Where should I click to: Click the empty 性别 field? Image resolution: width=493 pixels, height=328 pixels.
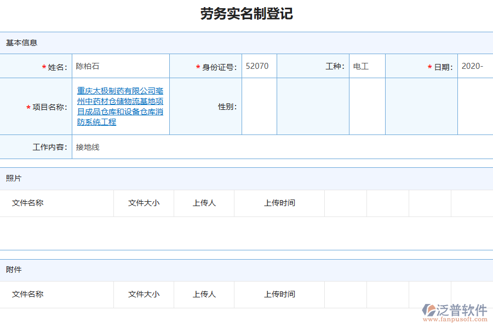[259, 106]
